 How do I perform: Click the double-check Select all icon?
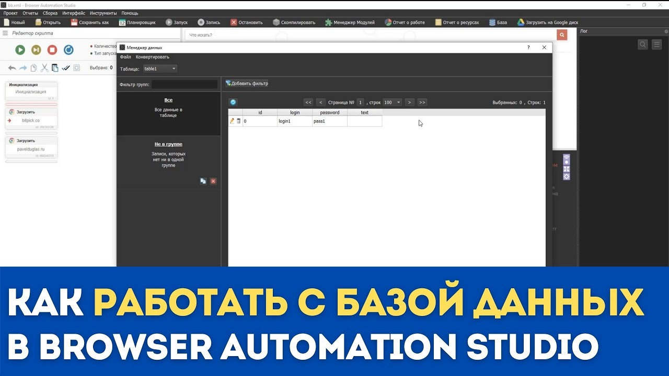tap(66, 68)
